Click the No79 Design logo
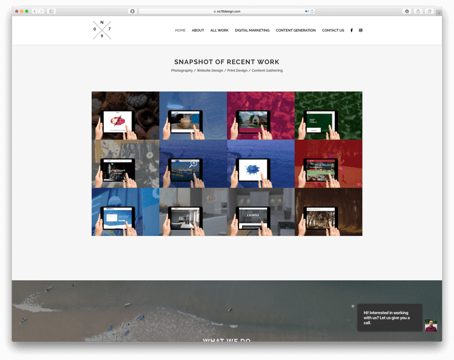Image resolution: width=454 pixels, height=360 pixels. click(x=102, y=30)
